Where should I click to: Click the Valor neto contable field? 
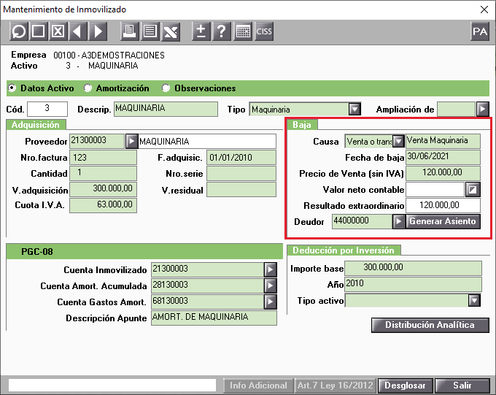(435, 190)
